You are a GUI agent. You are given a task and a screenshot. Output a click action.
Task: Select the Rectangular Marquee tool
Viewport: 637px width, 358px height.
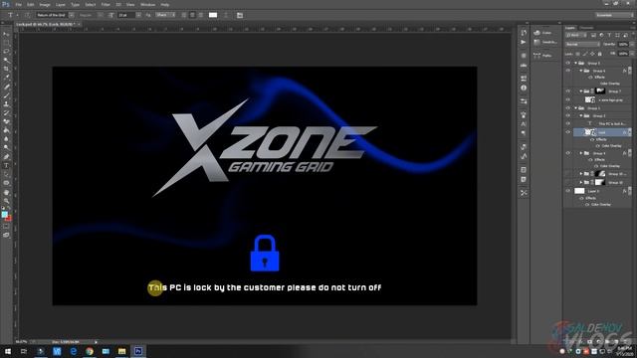(7, 43)
